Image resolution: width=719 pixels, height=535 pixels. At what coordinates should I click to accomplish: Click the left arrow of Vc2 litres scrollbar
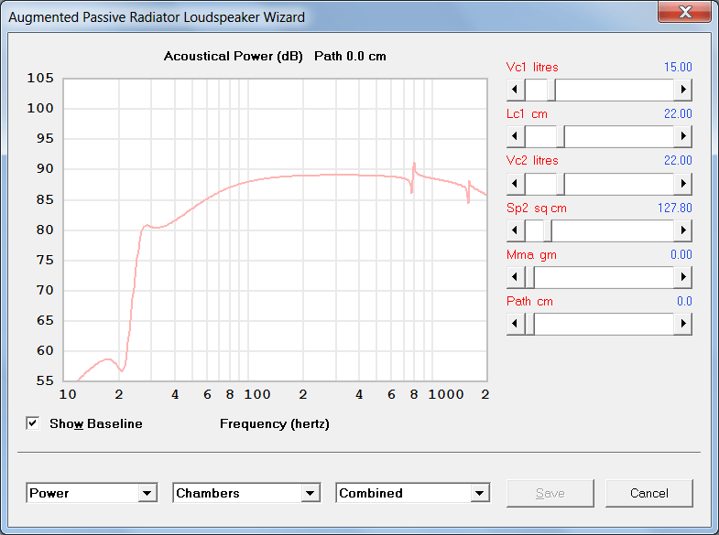click(x=516, y=184)
